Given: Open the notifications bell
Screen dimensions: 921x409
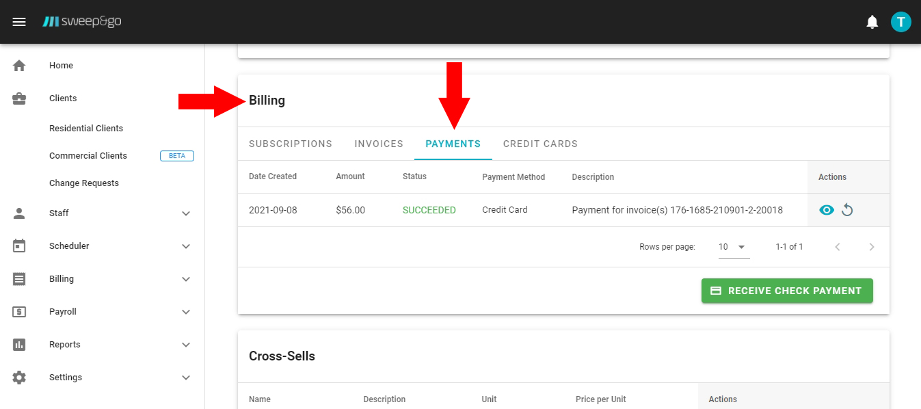Looking at the screenshot, I should pos(872,21).
